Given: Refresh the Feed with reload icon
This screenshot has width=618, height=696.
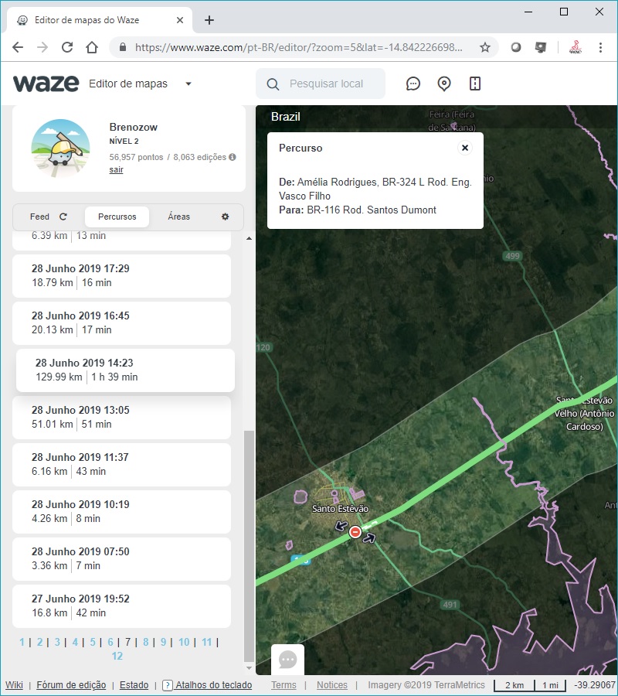Looking at the screenshot, I should (63, 217).
